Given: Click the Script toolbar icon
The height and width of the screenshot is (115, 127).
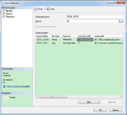Looking at the screenshot, I should click(x=36, y=9).
